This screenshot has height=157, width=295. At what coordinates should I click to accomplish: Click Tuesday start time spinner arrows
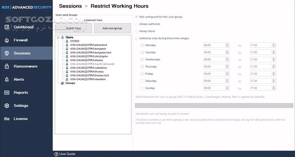tap(227, 52)
